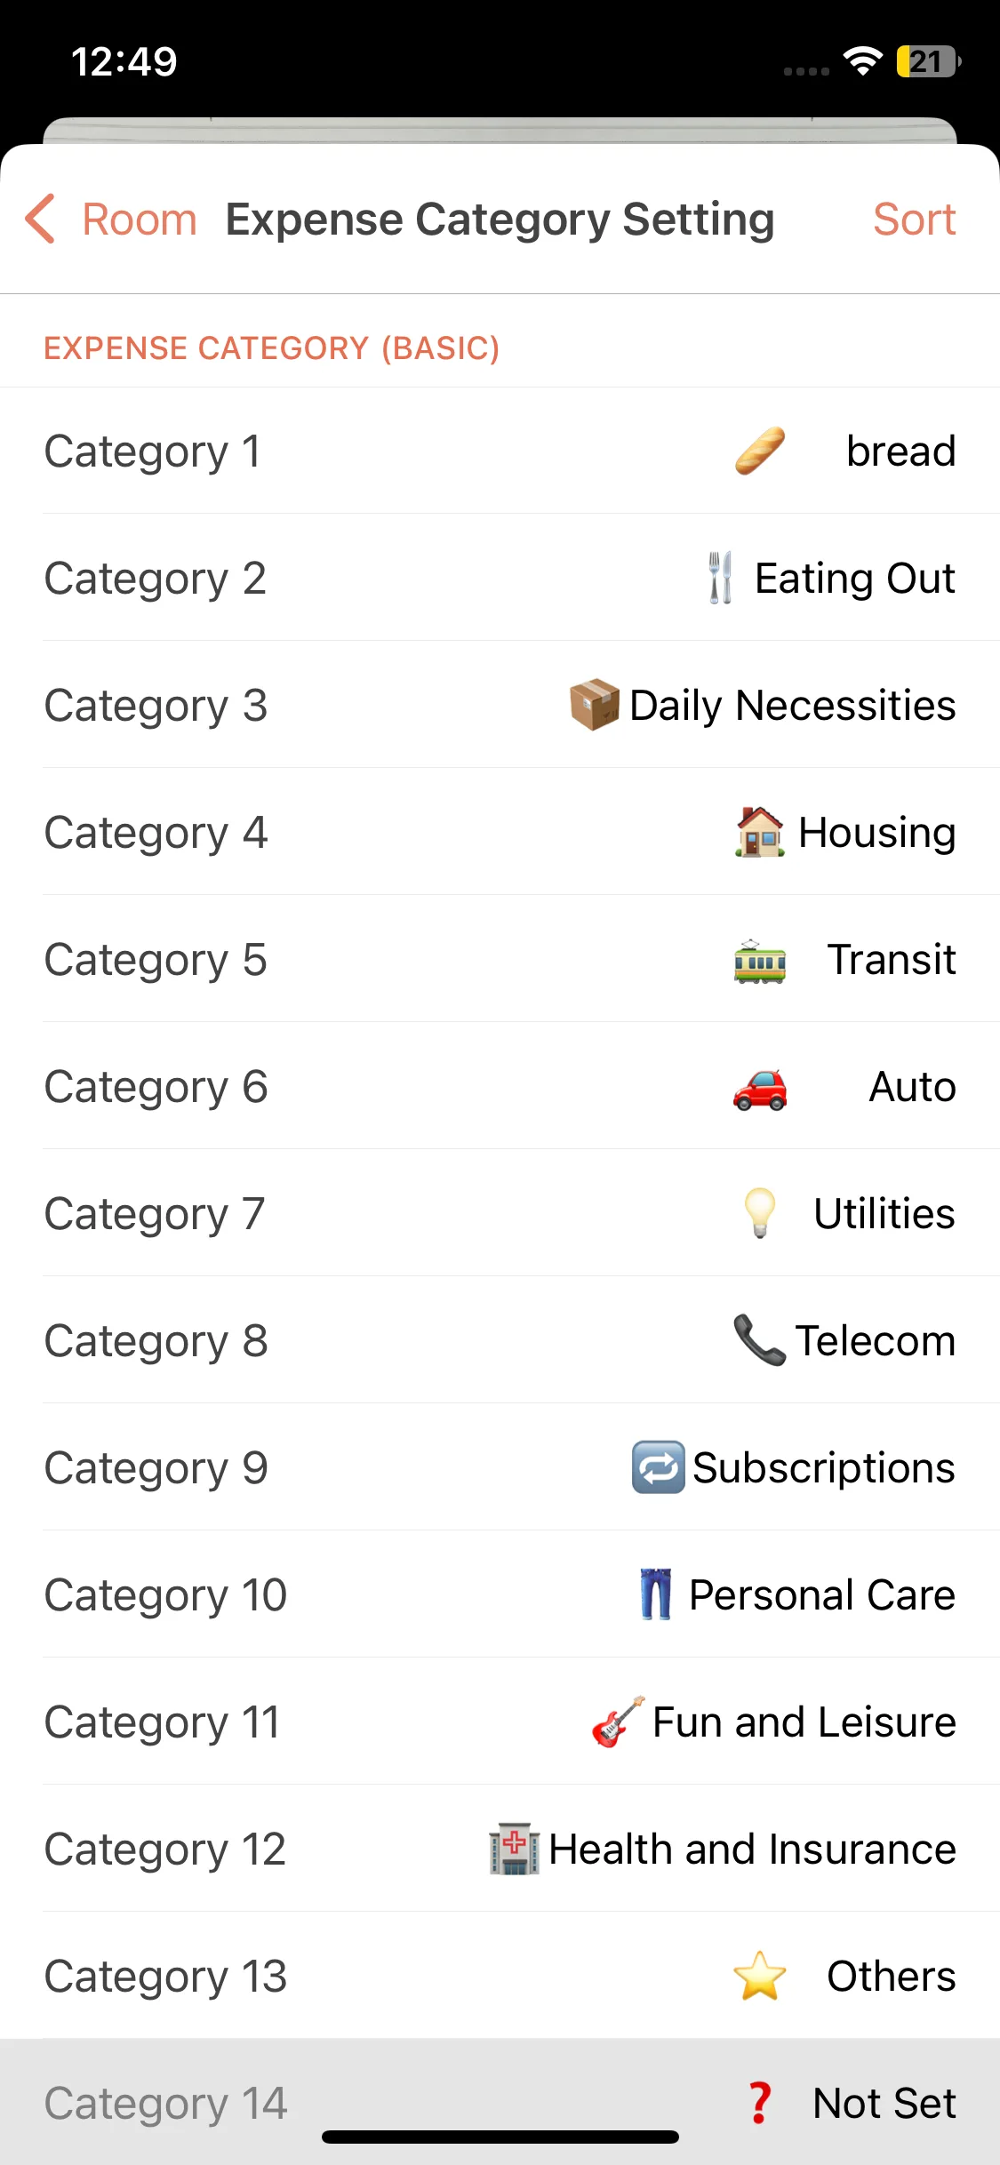The height and width of the screenshot is (2165, 1000).
Task: Tap the house icon for Housing
Action: (760, 832)
